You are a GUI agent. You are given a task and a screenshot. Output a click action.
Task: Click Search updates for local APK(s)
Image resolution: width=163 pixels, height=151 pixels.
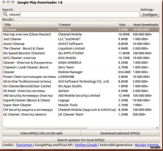point(81,140)
